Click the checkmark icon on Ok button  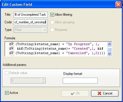coord(73,93)
